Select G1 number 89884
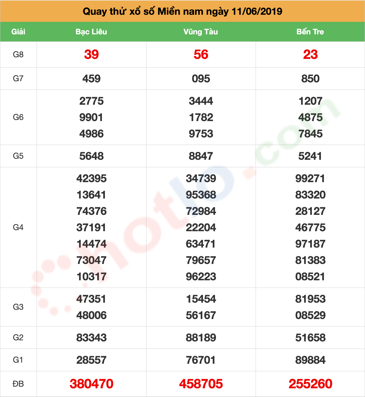This screenshot has width=365, height=397. pyautogui.click(x=311, y=360)
